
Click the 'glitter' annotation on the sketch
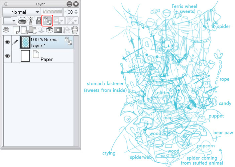163,93
